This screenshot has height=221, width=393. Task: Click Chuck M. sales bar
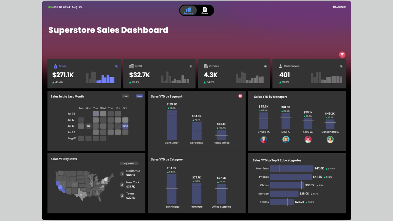pyautogui.click(x=264, y=121)
